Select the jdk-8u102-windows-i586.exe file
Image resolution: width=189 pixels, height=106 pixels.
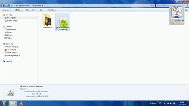[x=63, y=22]
